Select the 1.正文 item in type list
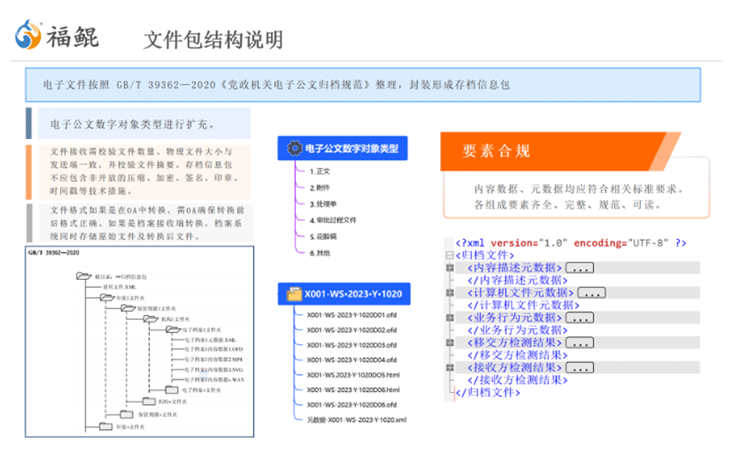This screenshot has height=454, width=732. click(320, 171)
